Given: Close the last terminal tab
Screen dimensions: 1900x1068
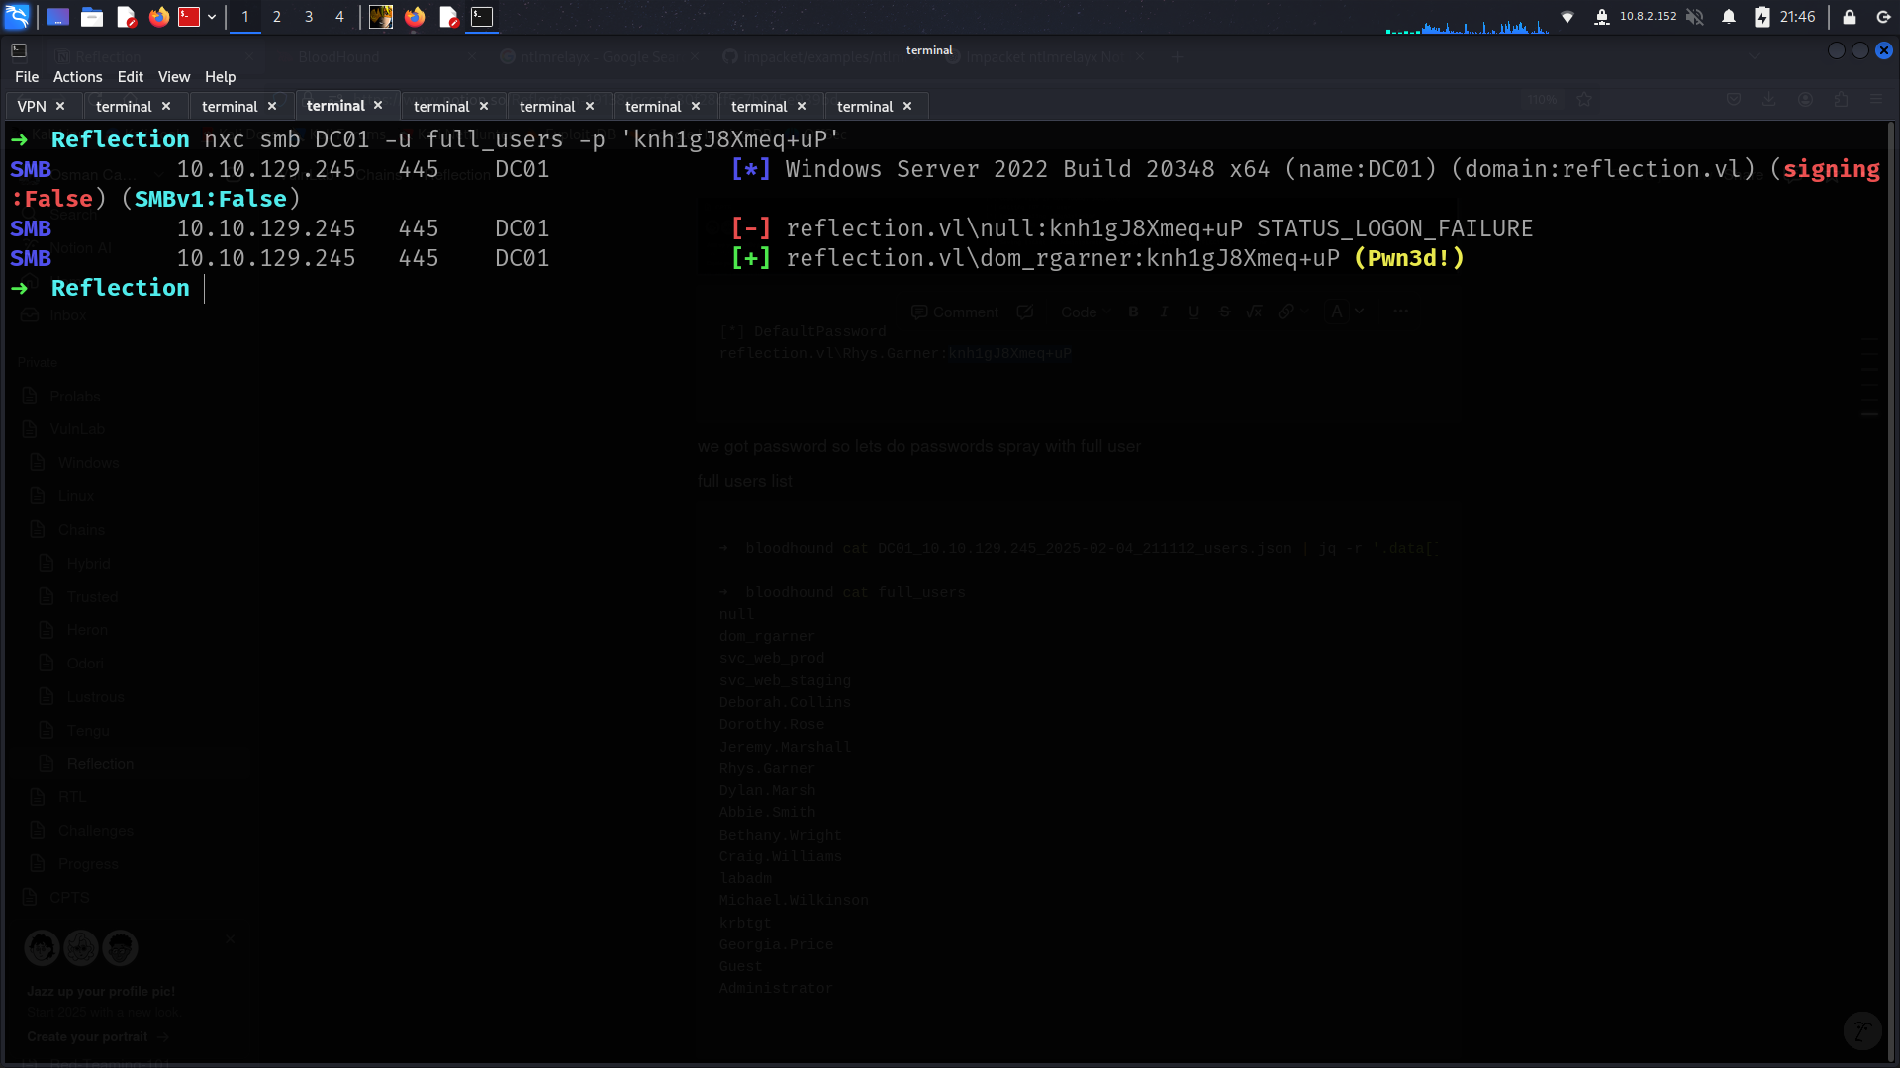Looking at the screenshot, I should (907, 106).
